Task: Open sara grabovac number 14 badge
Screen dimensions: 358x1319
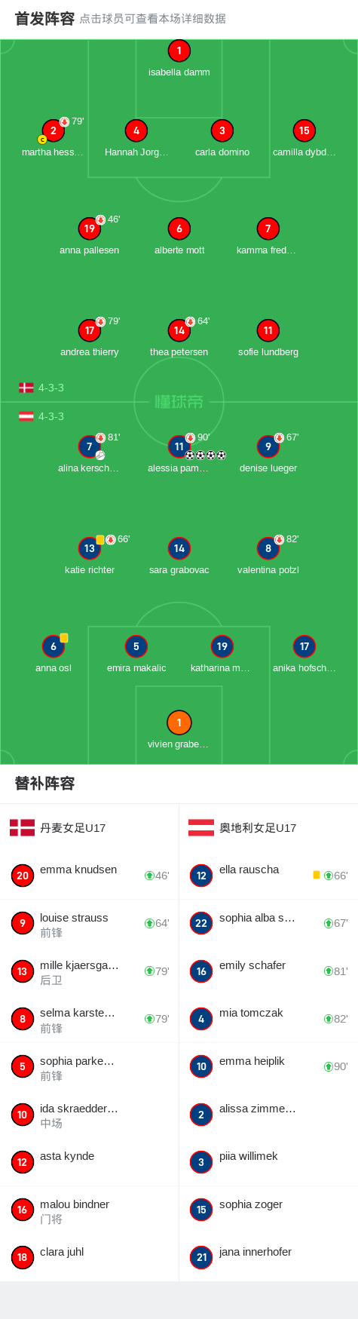Action: [179, 548]
